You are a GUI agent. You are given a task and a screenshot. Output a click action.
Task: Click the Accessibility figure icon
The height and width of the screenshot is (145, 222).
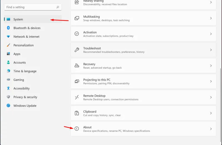(8, 88)
